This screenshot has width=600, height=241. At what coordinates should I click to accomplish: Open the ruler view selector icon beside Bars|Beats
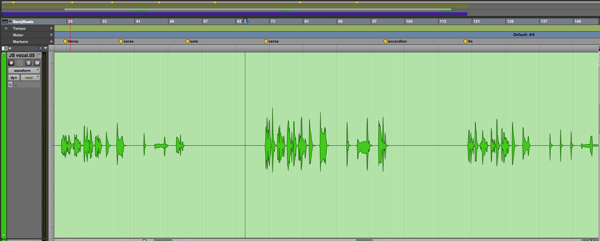5,22
